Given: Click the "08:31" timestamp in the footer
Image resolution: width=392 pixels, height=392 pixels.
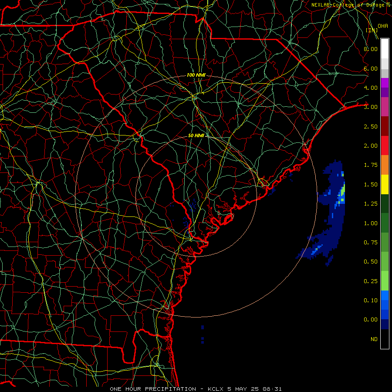Looking at the screenshot, I should [x=272, y=389].
